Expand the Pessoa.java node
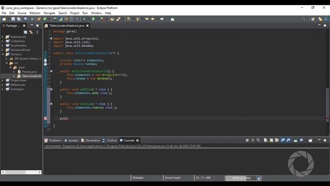Screen dimensions: 330x186 point(14,72)
